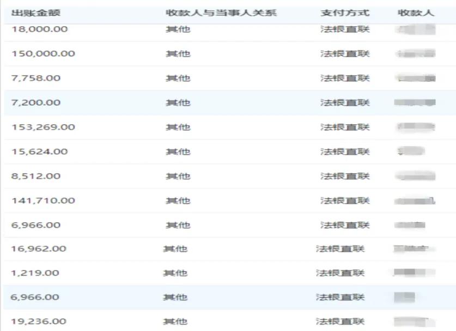
Task: Select the 18,000.00 amount cell
Action: [39, 29]
